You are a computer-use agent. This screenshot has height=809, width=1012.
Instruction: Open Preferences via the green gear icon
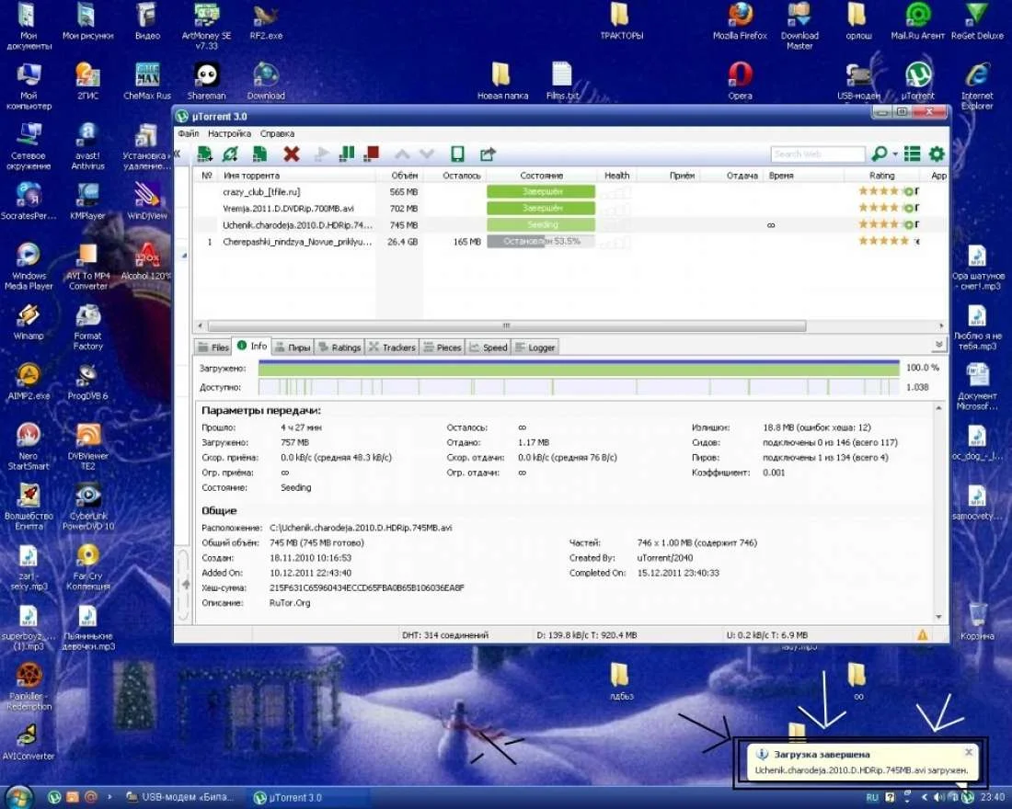pyautogui.click(x=937, y=154)
